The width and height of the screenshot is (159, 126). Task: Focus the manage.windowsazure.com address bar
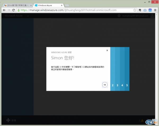point(76,10)
